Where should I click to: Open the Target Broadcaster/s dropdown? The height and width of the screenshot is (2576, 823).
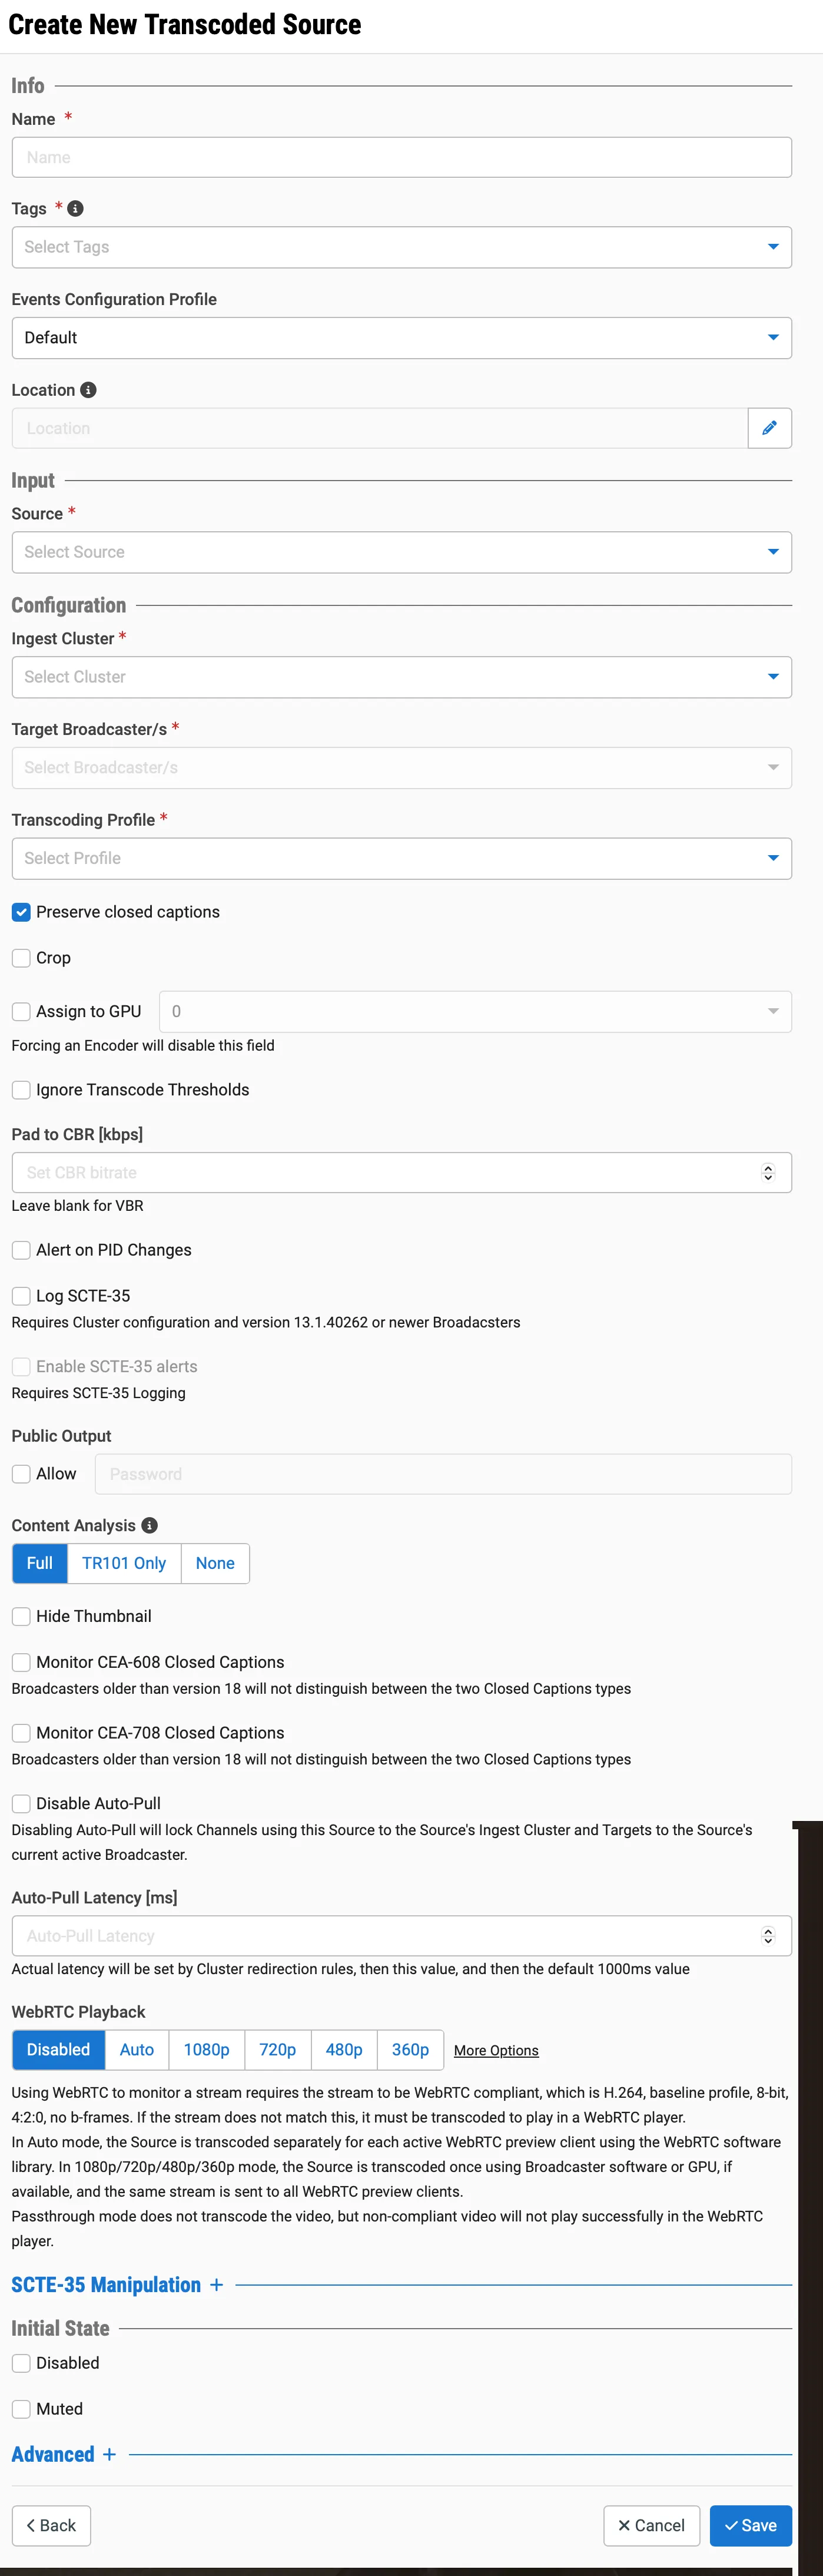[402, 768]
